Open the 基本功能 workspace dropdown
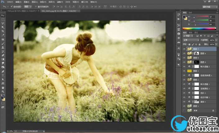219x133 pixels. pyautogui.click(x=210, y=7)
